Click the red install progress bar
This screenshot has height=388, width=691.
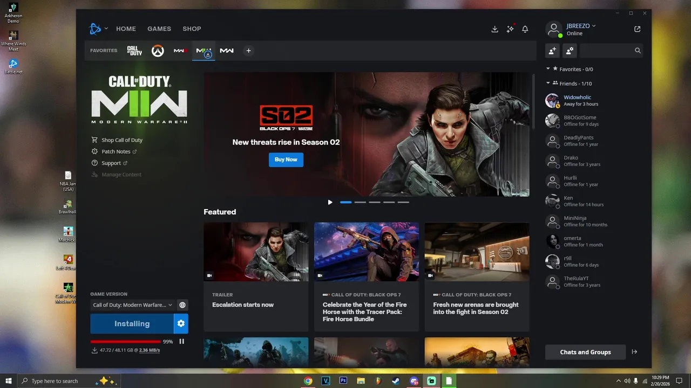(x=126, y=341)
